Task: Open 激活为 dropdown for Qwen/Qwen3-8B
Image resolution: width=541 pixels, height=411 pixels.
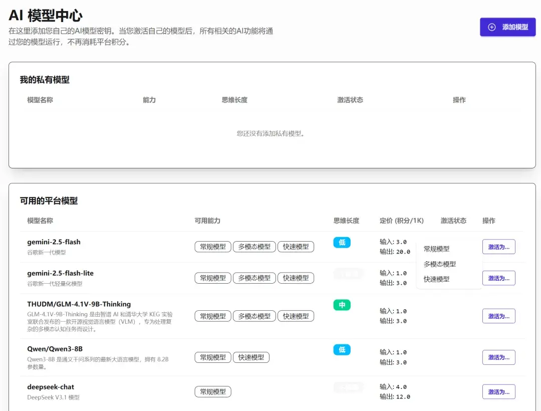Action: click(498, 357)
